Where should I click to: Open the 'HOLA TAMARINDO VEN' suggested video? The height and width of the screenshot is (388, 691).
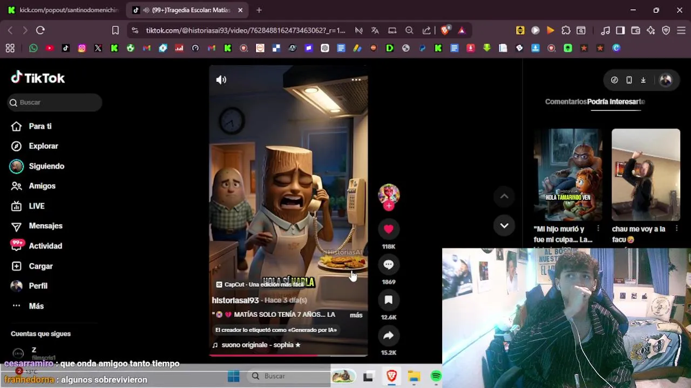pyautogui.click(x=568, y=175)
